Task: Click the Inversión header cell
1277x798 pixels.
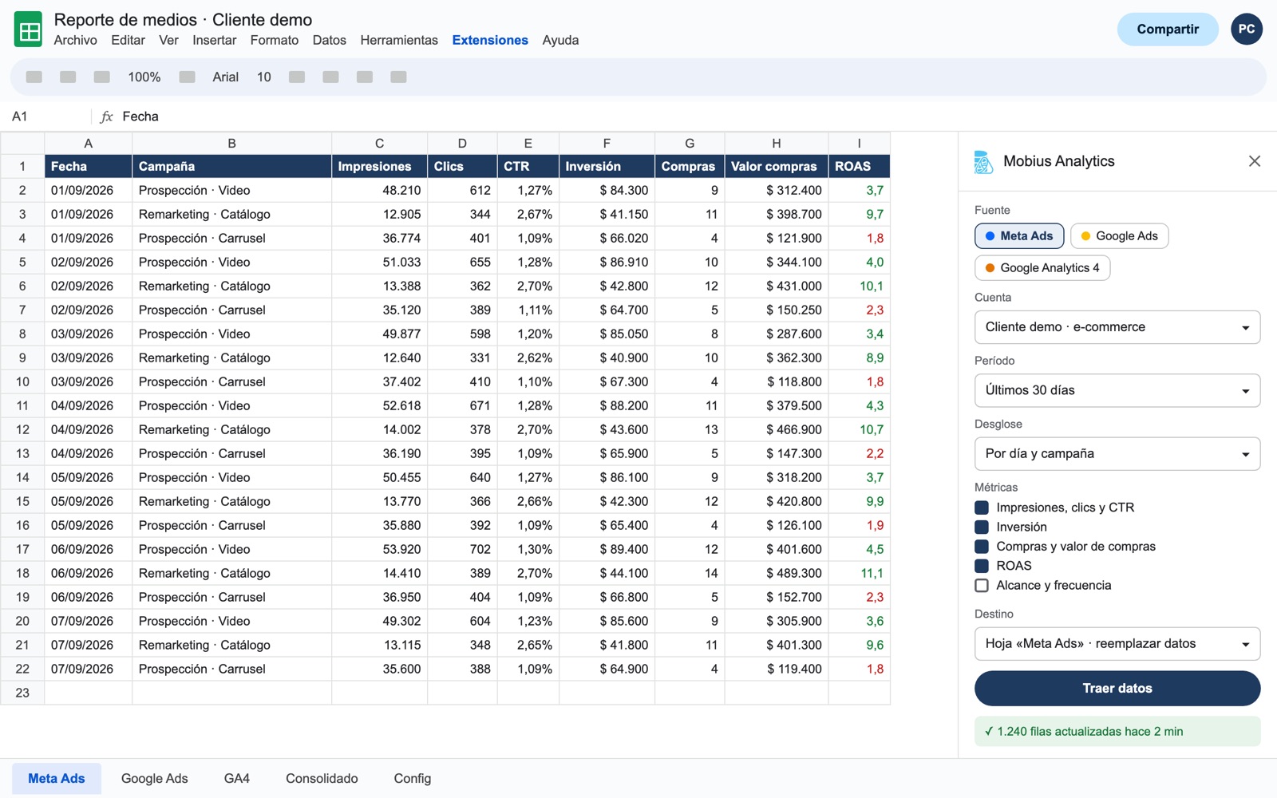Action: pyautogui.click(x=607, y=167)
